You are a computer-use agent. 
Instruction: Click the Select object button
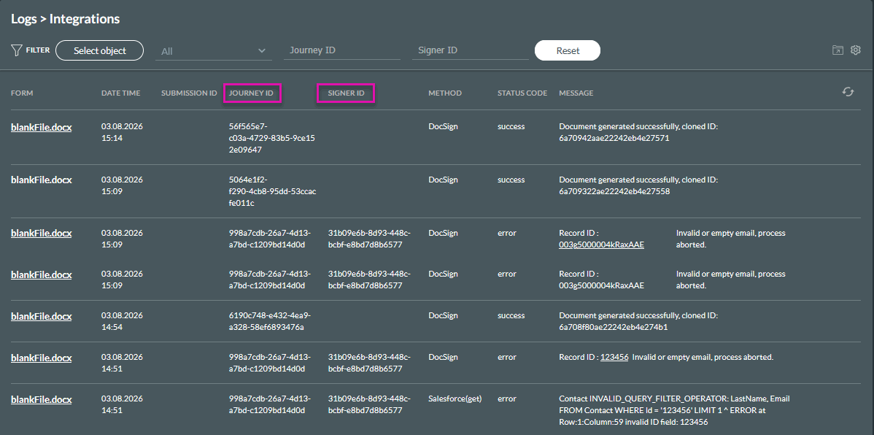pos(100,51)
